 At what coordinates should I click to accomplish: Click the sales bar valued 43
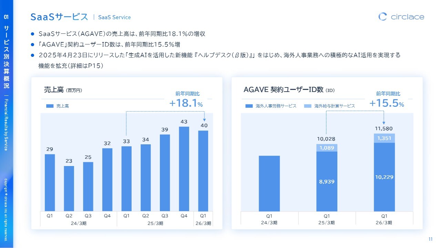[x=184, y=169]
